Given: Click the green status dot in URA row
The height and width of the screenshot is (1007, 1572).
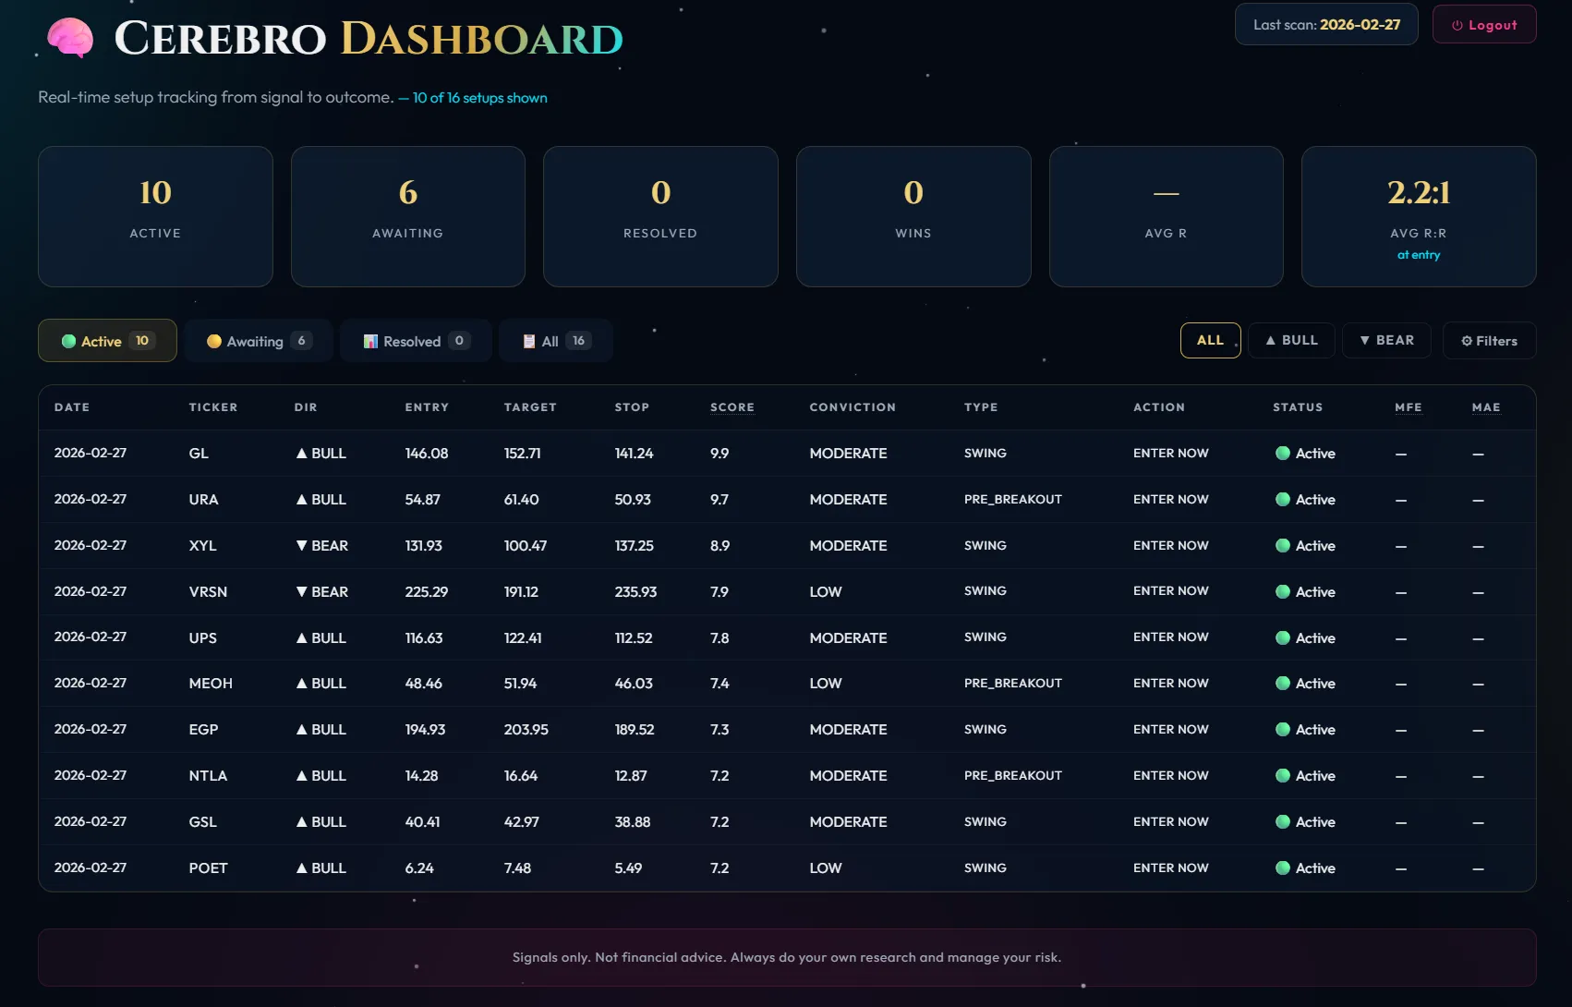Looking at the screenshot, I should tap(1282, 500).
